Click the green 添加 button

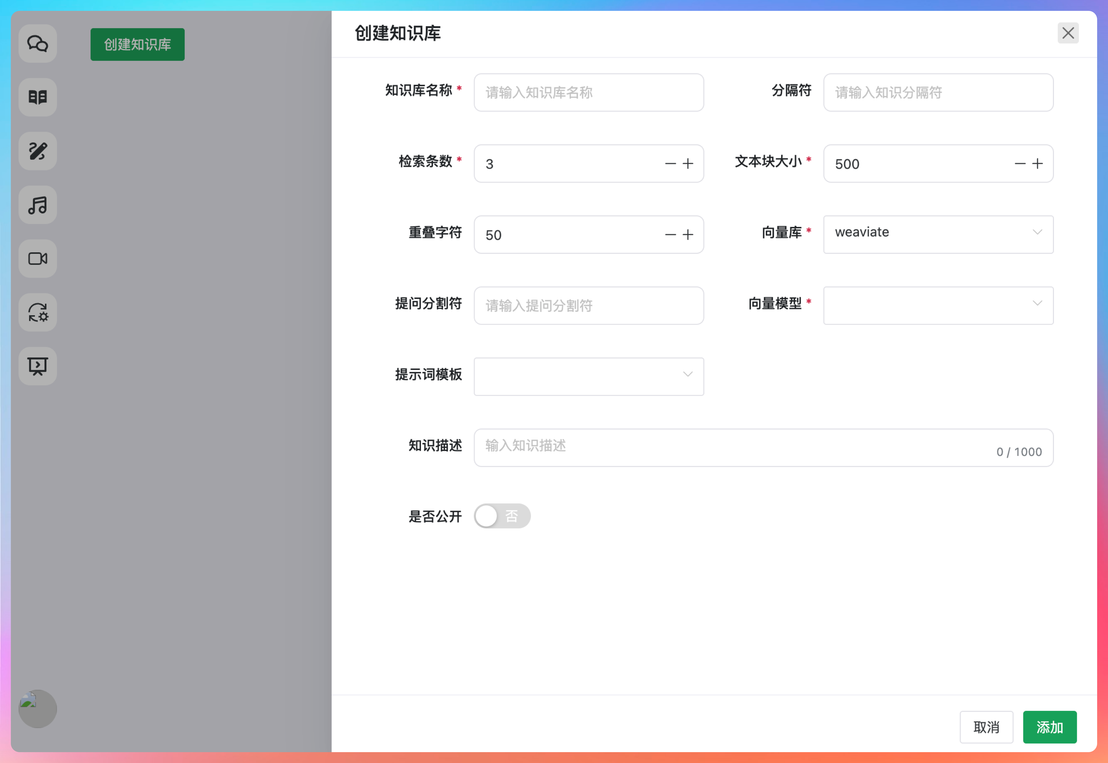tap(1050, 727)
